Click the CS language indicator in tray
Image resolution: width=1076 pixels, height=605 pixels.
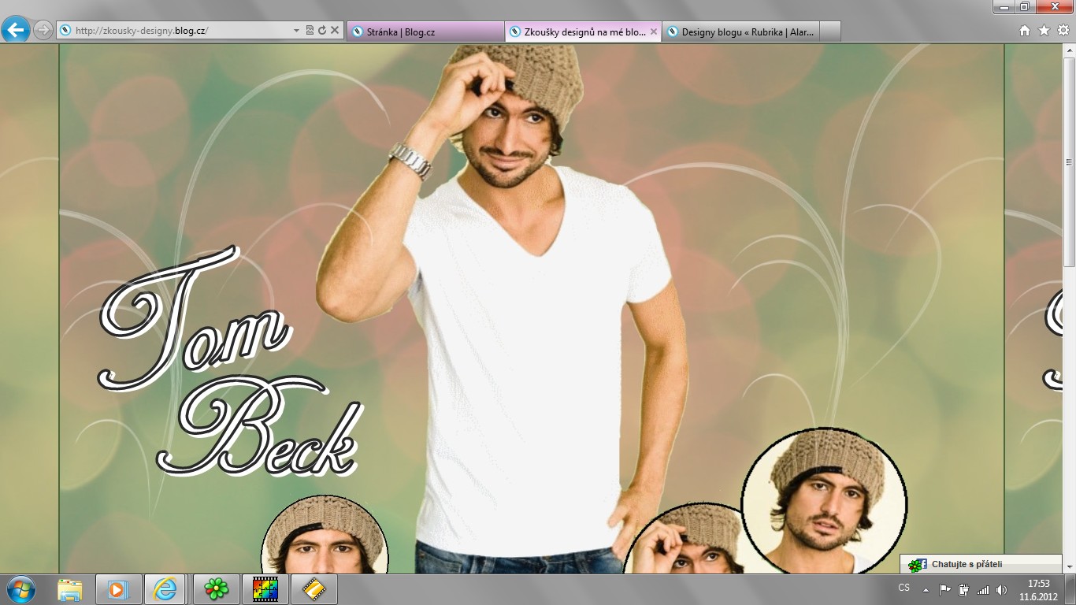point(904,588)
